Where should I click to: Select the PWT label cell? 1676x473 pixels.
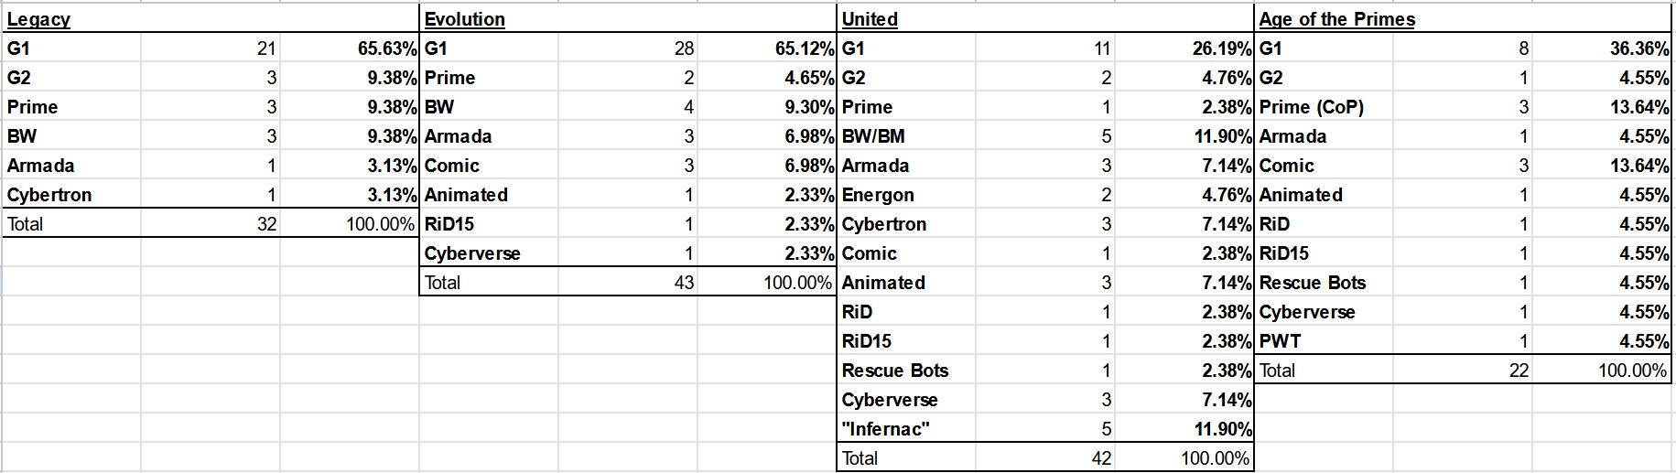pyautogui.click(x=1281, y=341)
